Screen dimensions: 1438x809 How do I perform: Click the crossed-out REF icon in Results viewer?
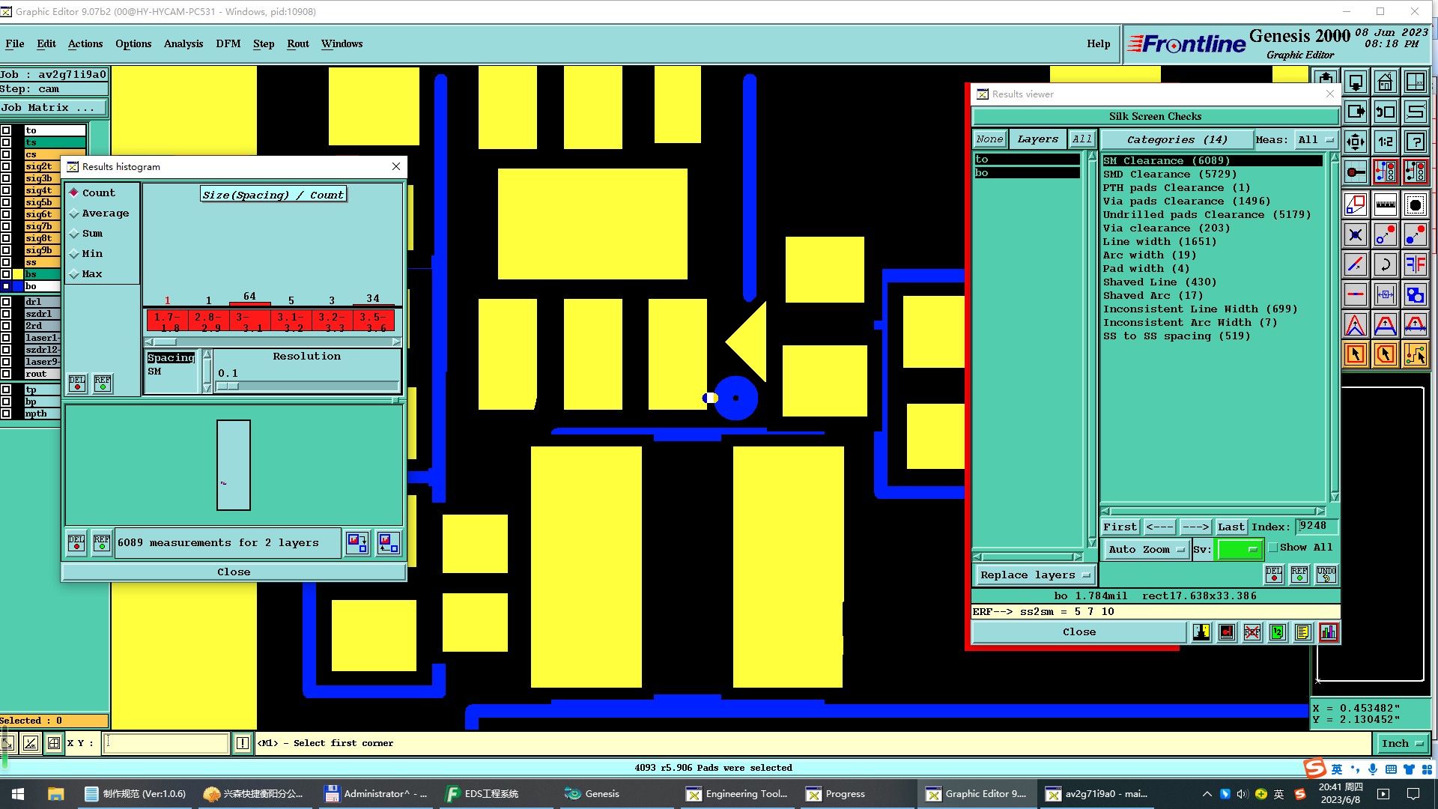[1252, 632]
